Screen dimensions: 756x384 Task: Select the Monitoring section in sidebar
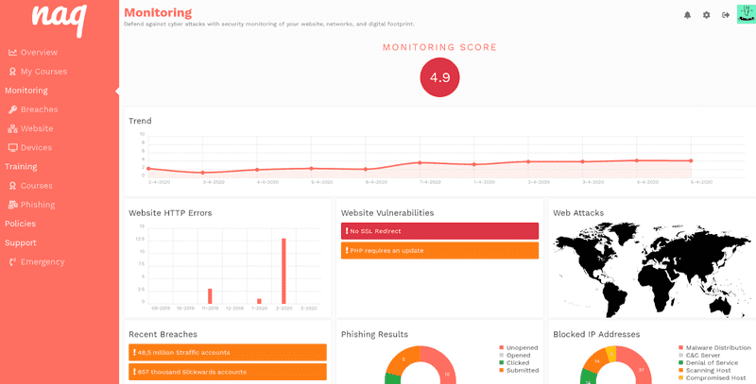pos(26,91)
